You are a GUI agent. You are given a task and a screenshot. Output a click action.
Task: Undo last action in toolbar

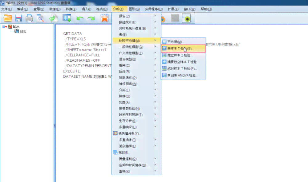[x=80, y=19]
